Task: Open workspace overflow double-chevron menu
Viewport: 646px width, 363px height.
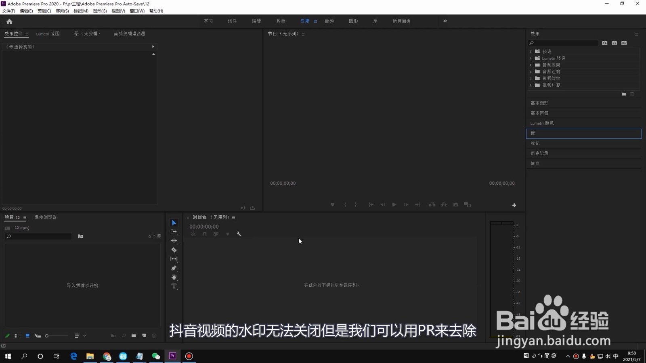Action: pyautogui.click(x=445, y=21)
